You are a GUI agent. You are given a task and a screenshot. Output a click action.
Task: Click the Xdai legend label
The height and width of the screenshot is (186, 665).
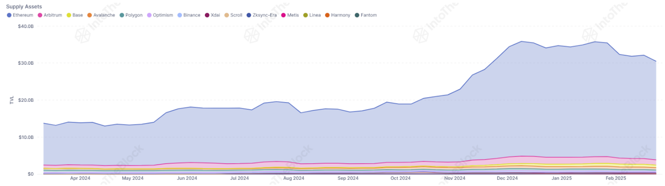(x=215, y=15)
